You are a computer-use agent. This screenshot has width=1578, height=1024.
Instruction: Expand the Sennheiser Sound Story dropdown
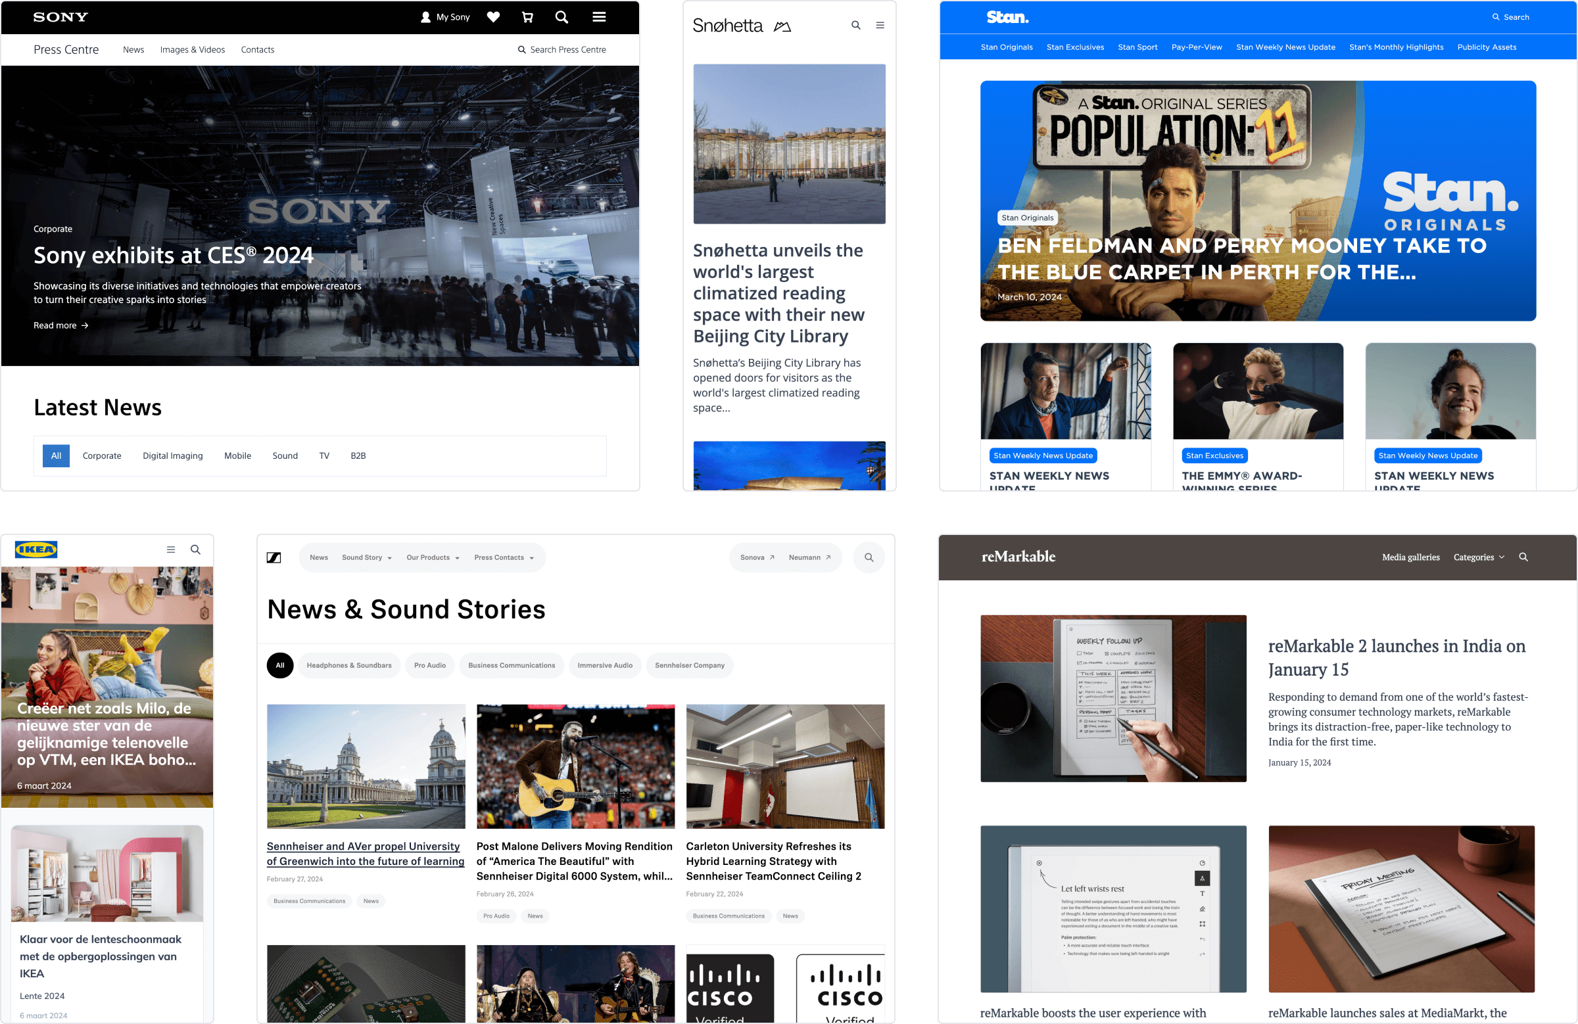point(367,557)
